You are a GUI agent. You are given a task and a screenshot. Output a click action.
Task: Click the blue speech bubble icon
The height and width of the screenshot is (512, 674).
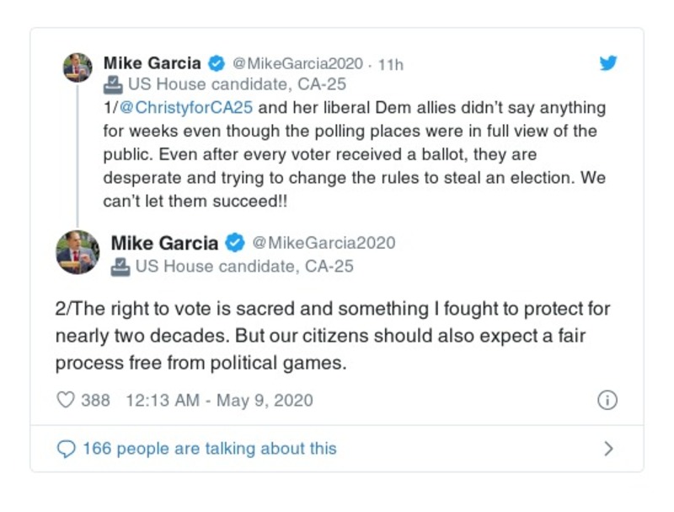tap(66, 449)
